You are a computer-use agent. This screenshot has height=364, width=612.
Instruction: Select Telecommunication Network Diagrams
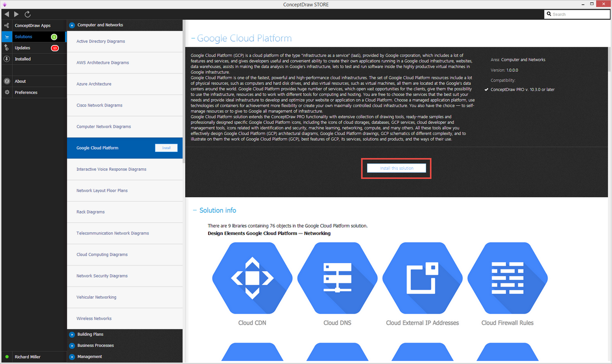click(124, 233)
